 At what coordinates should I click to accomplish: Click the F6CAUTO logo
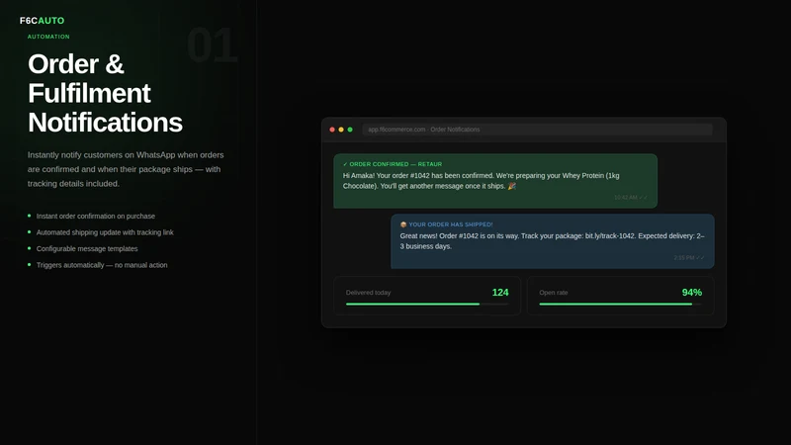click(x=42, y=21)
